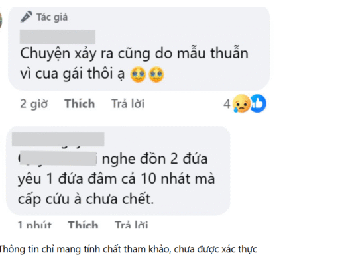Click the sad crying reaction icon
The height and width of the screenshot is (265, 346).
point(241,103)
